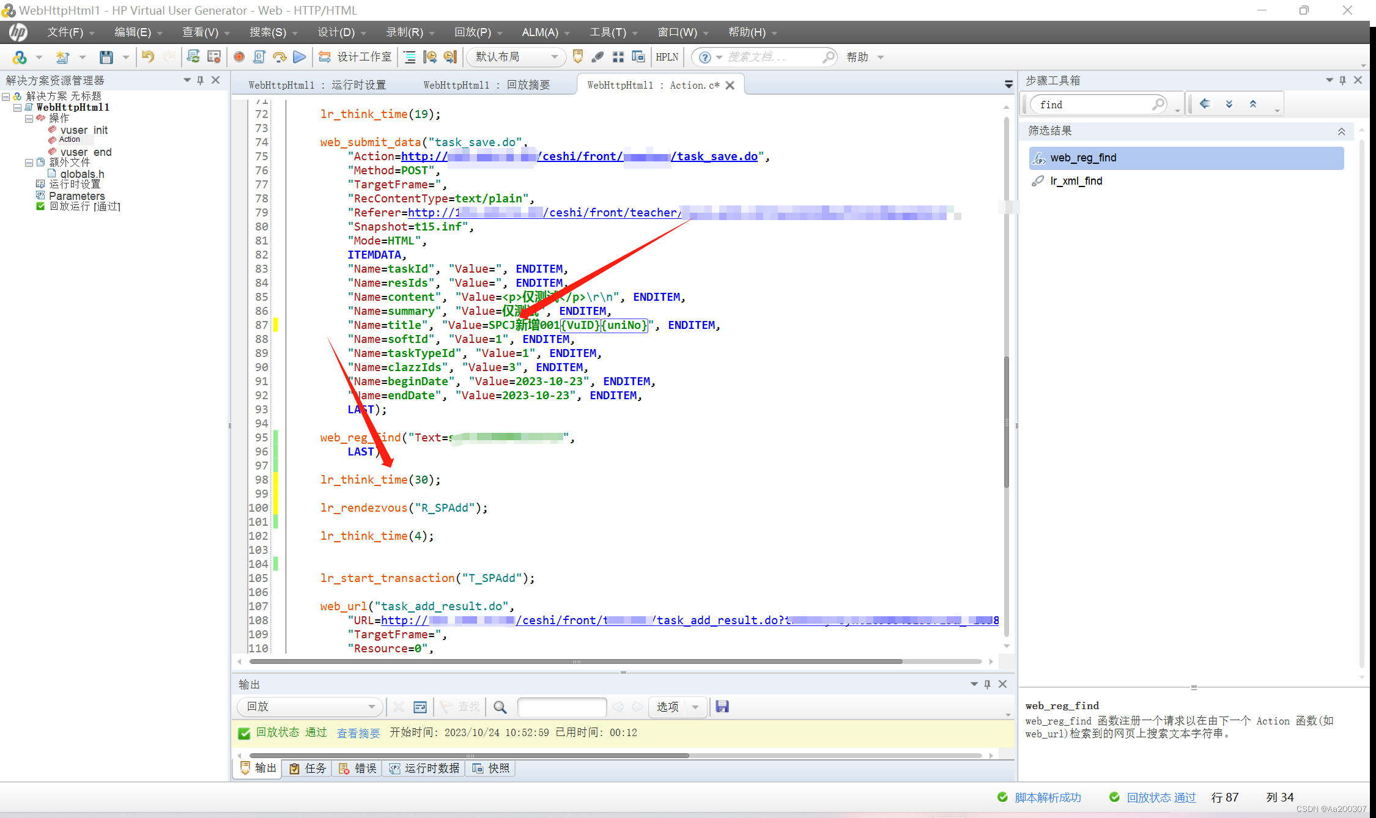This screenshot has height=818, width=1376.
Task: Click the Undo arrow icon
Action: click(x=148, y=57)
